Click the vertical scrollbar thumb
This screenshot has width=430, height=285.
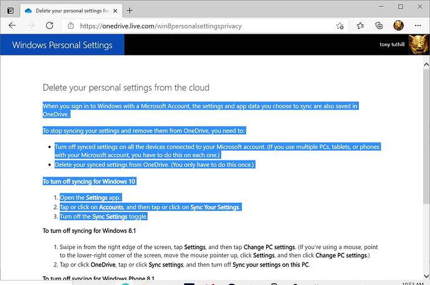[x=426, y=136]
